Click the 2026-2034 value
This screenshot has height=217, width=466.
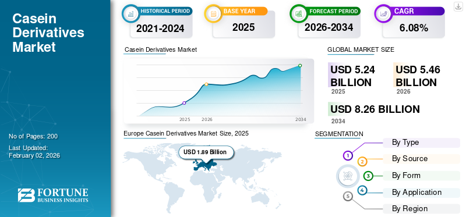point(329,27)
